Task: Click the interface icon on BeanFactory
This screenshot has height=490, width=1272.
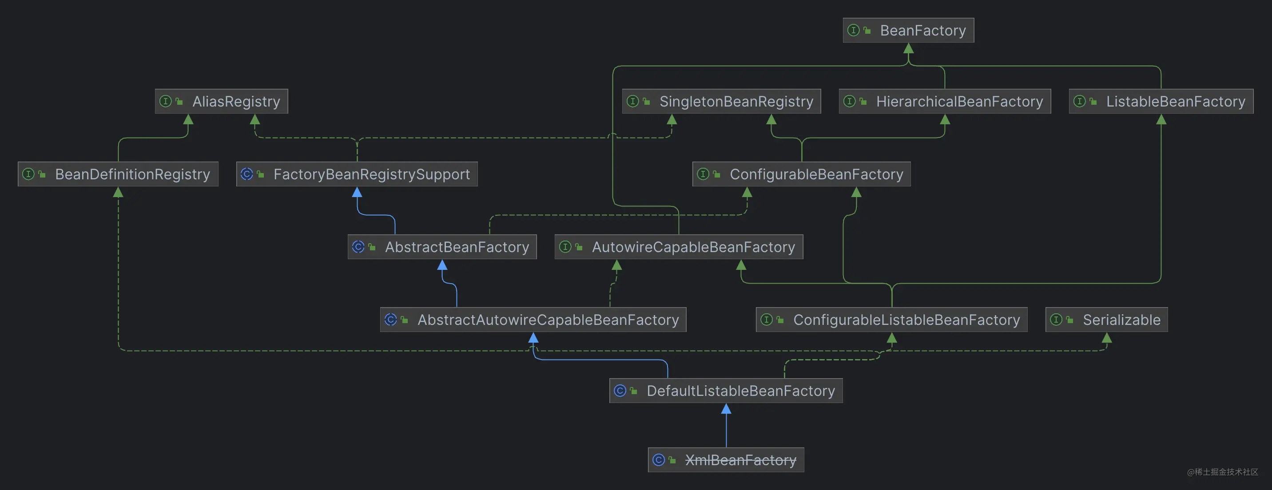Action: coord(854,30)
